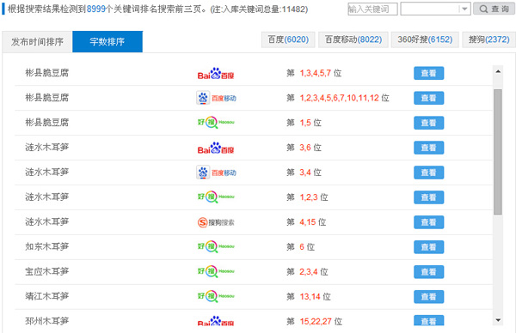
Task: Filter by 搜狗(2372) tab
Action: 488,39
